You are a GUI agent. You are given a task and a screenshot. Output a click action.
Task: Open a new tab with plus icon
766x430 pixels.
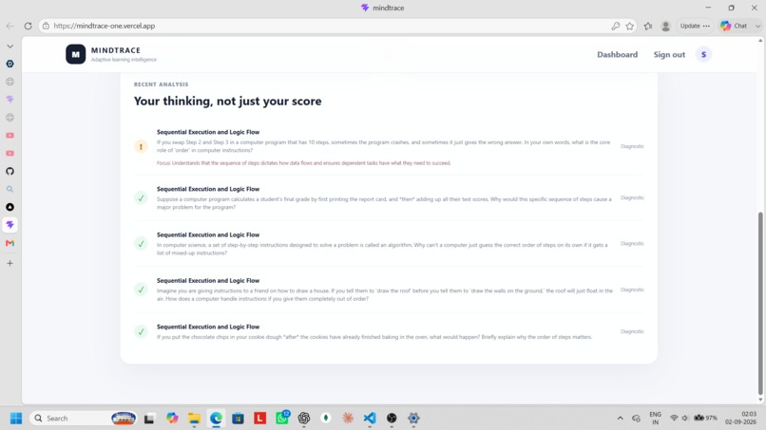point(10,264)
